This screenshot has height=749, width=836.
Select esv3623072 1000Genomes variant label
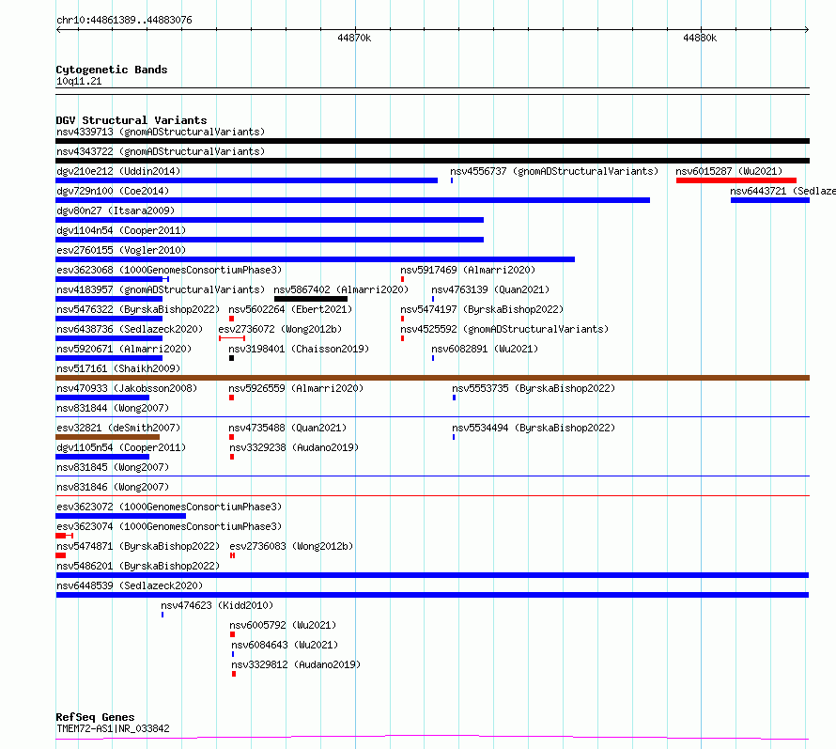[169, 507]
